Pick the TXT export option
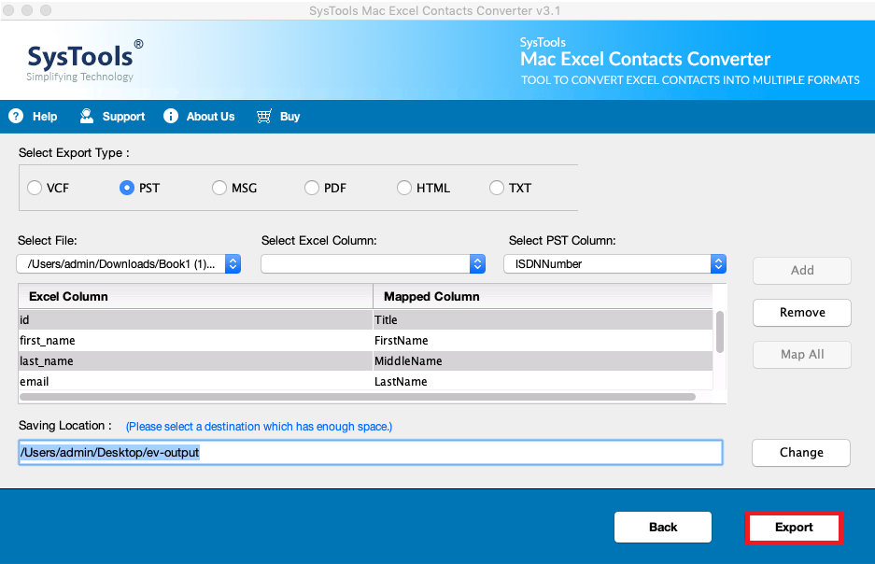The image size is (875, 564). tap(496, 188)
